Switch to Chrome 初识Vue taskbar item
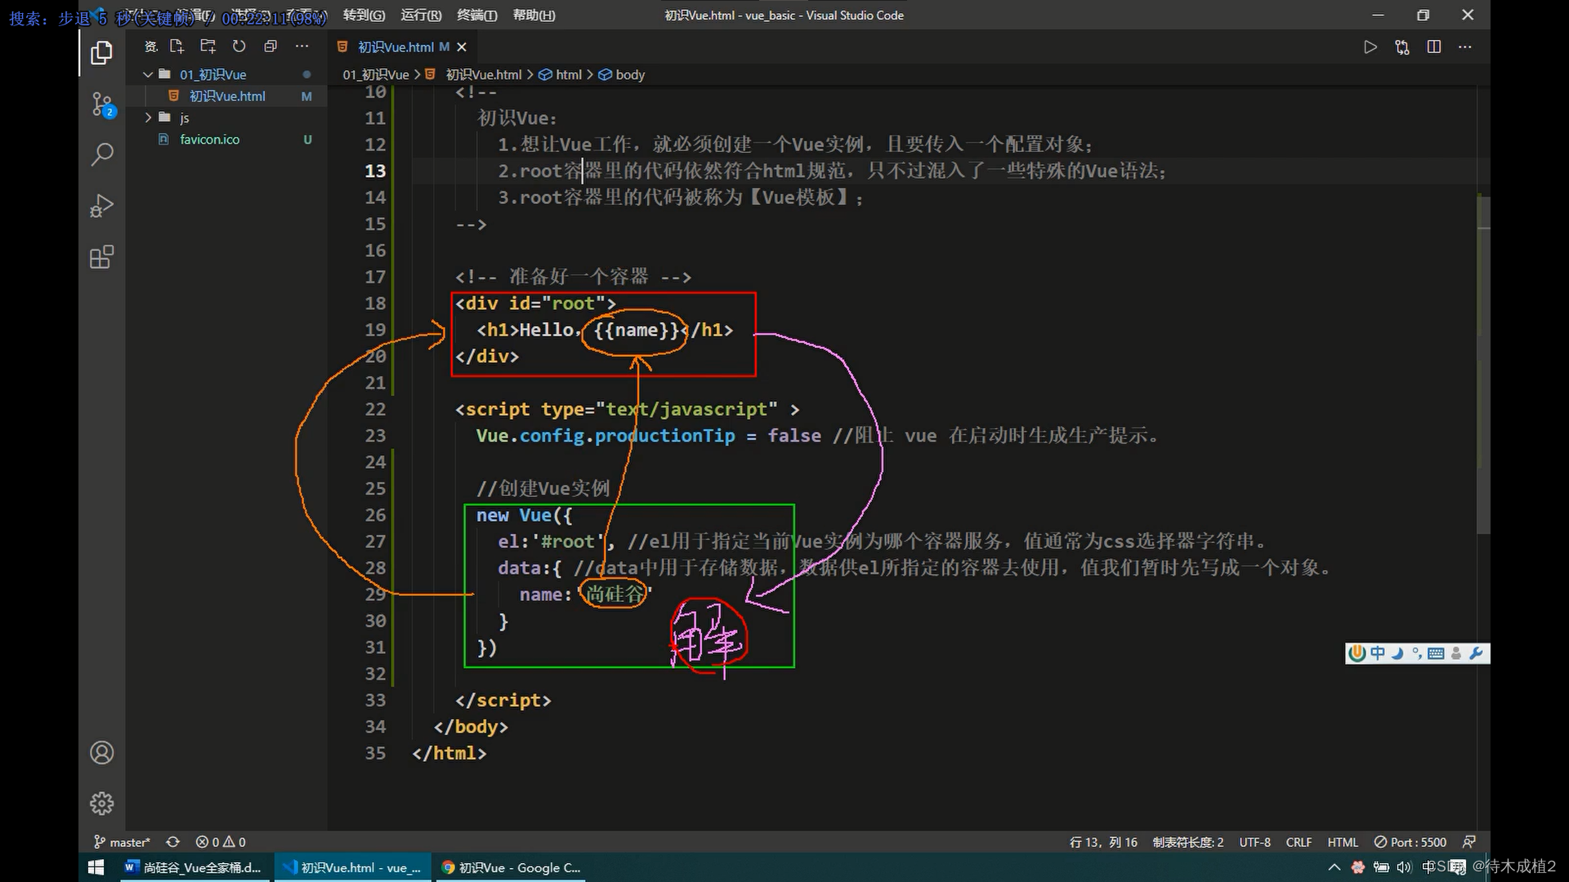Viewport: 1569px width, 882px height. [512, 867]
